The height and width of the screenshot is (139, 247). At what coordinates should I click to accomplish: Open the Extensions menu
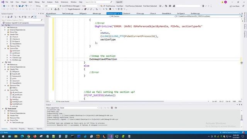(64, 2)
